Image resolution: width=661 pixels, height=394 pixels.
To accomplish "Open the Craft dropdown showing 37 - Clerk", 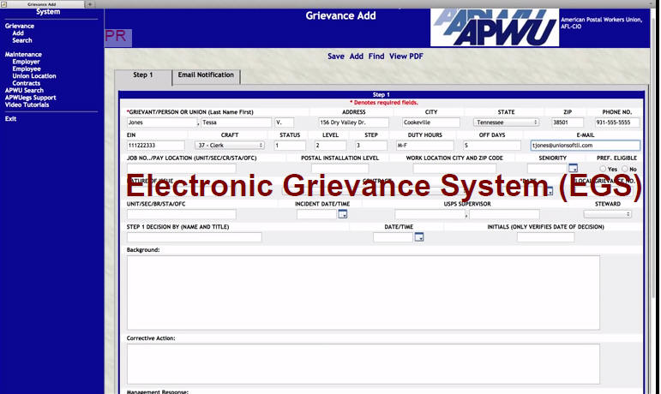I will click(x=230, y=146).
